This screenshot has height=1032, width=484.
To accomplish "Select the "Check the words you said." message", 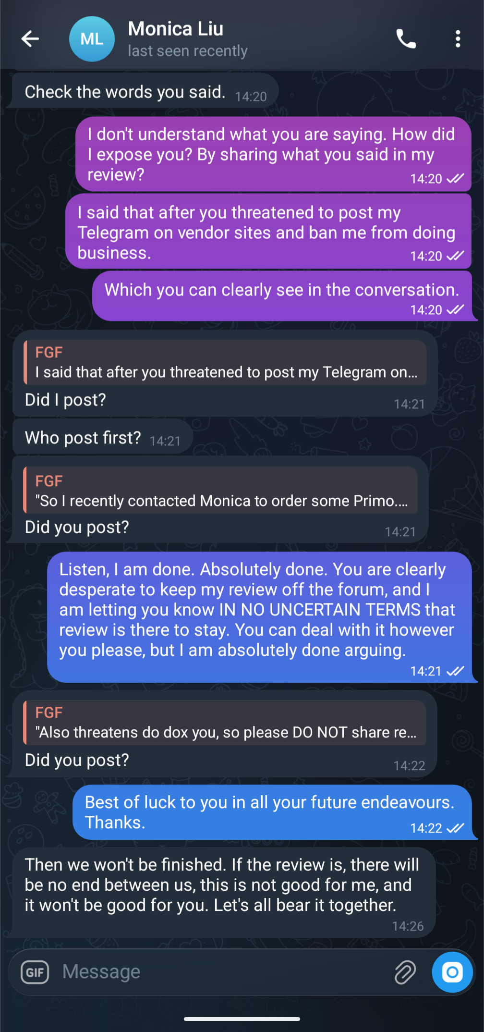I will coord(126,92).
